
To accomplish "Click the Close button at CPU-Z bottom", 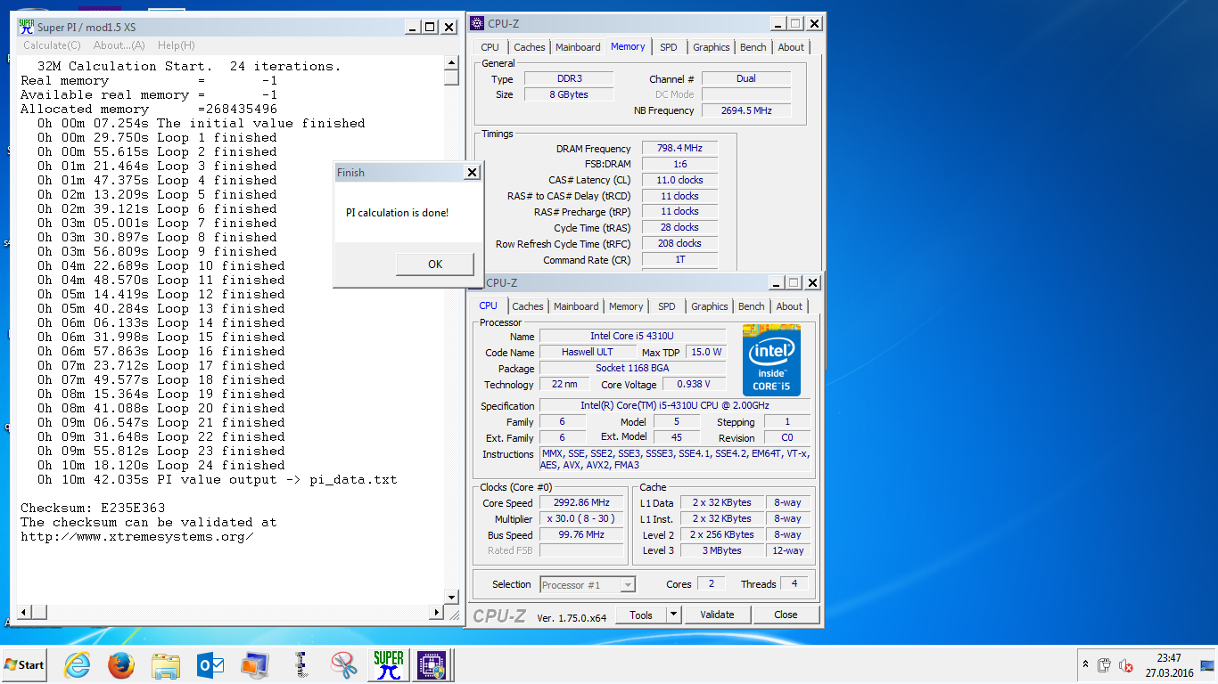I will point(786,615).
